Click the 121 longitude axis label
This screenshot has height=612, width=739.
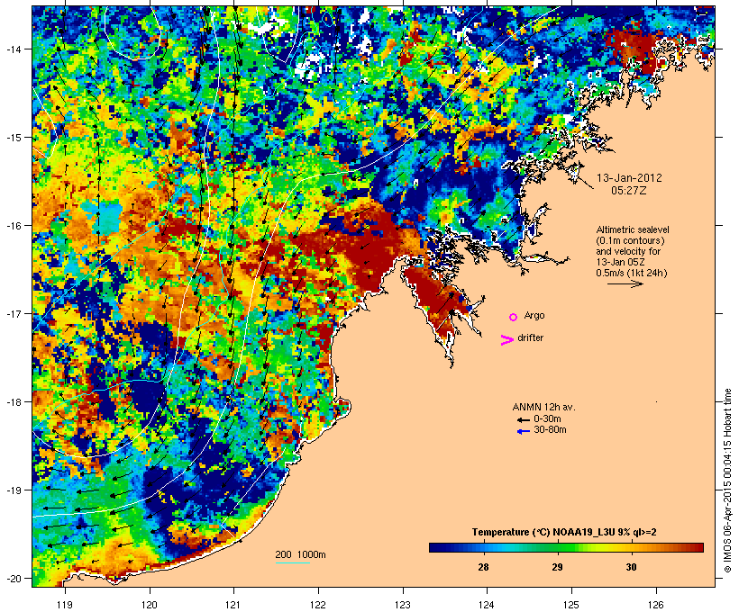tap(233, 605)
